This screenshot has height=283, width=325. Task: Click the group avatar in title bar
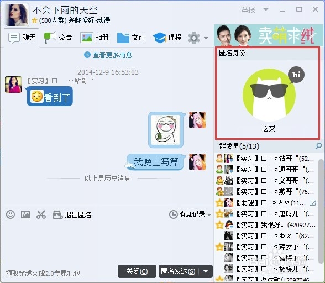17,14
